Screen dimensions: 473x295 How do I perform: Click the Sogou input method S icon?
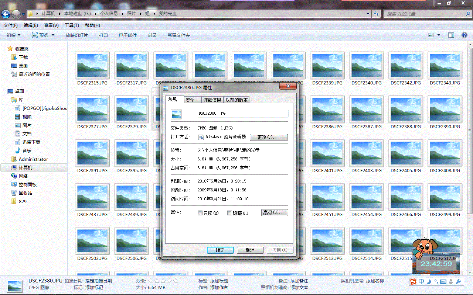coord(413,282)
